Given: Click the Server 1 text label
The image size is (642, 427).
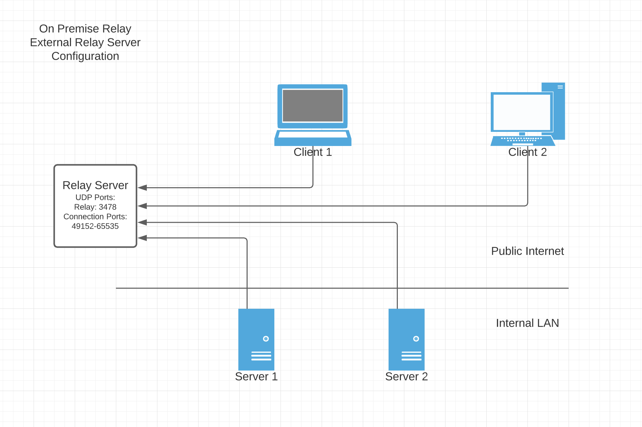Looking at the screenshot, I should tap(256, 376).
